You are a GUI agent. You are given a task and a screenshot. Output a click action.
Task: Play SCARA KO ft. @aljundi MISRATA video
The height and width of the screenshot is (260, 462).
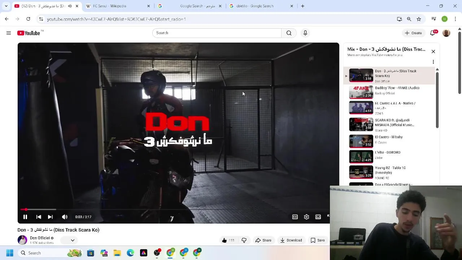pos(389,125)
